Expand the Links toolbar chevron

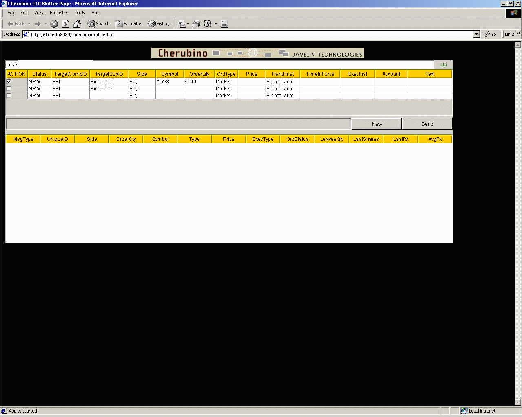(x=518, y=33)
